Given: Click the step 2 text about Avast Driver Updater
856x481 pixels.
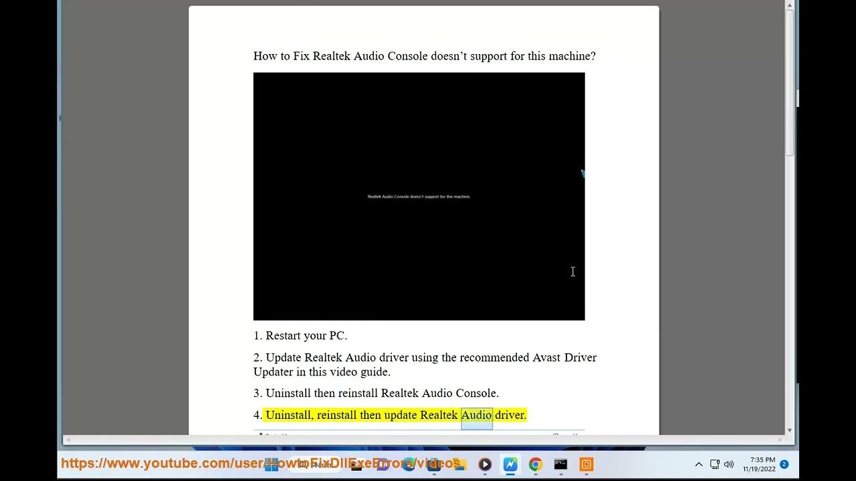Looking at the screenshot, I should coord(425,365).
